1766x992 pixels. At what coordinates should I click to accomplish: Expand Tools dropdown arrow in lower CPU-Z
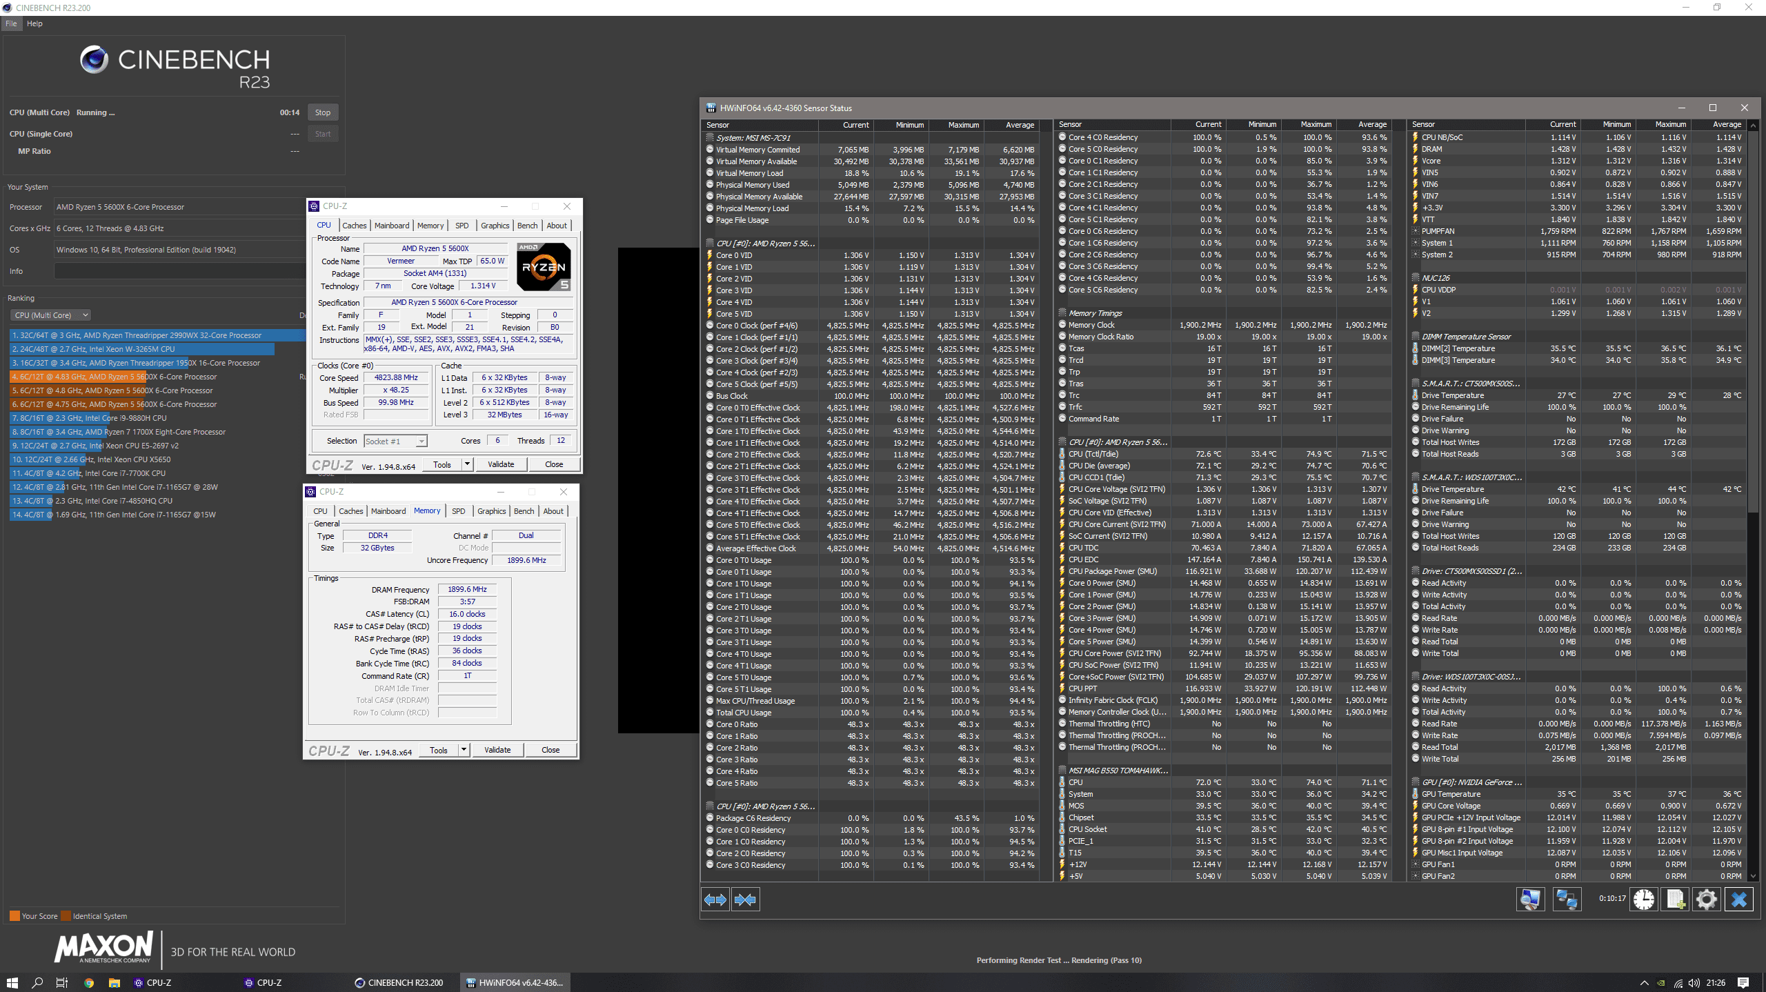(x=464, y=750)
